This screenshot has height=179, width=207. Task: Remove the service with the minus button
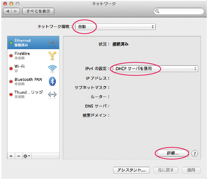tap(19, 156)
